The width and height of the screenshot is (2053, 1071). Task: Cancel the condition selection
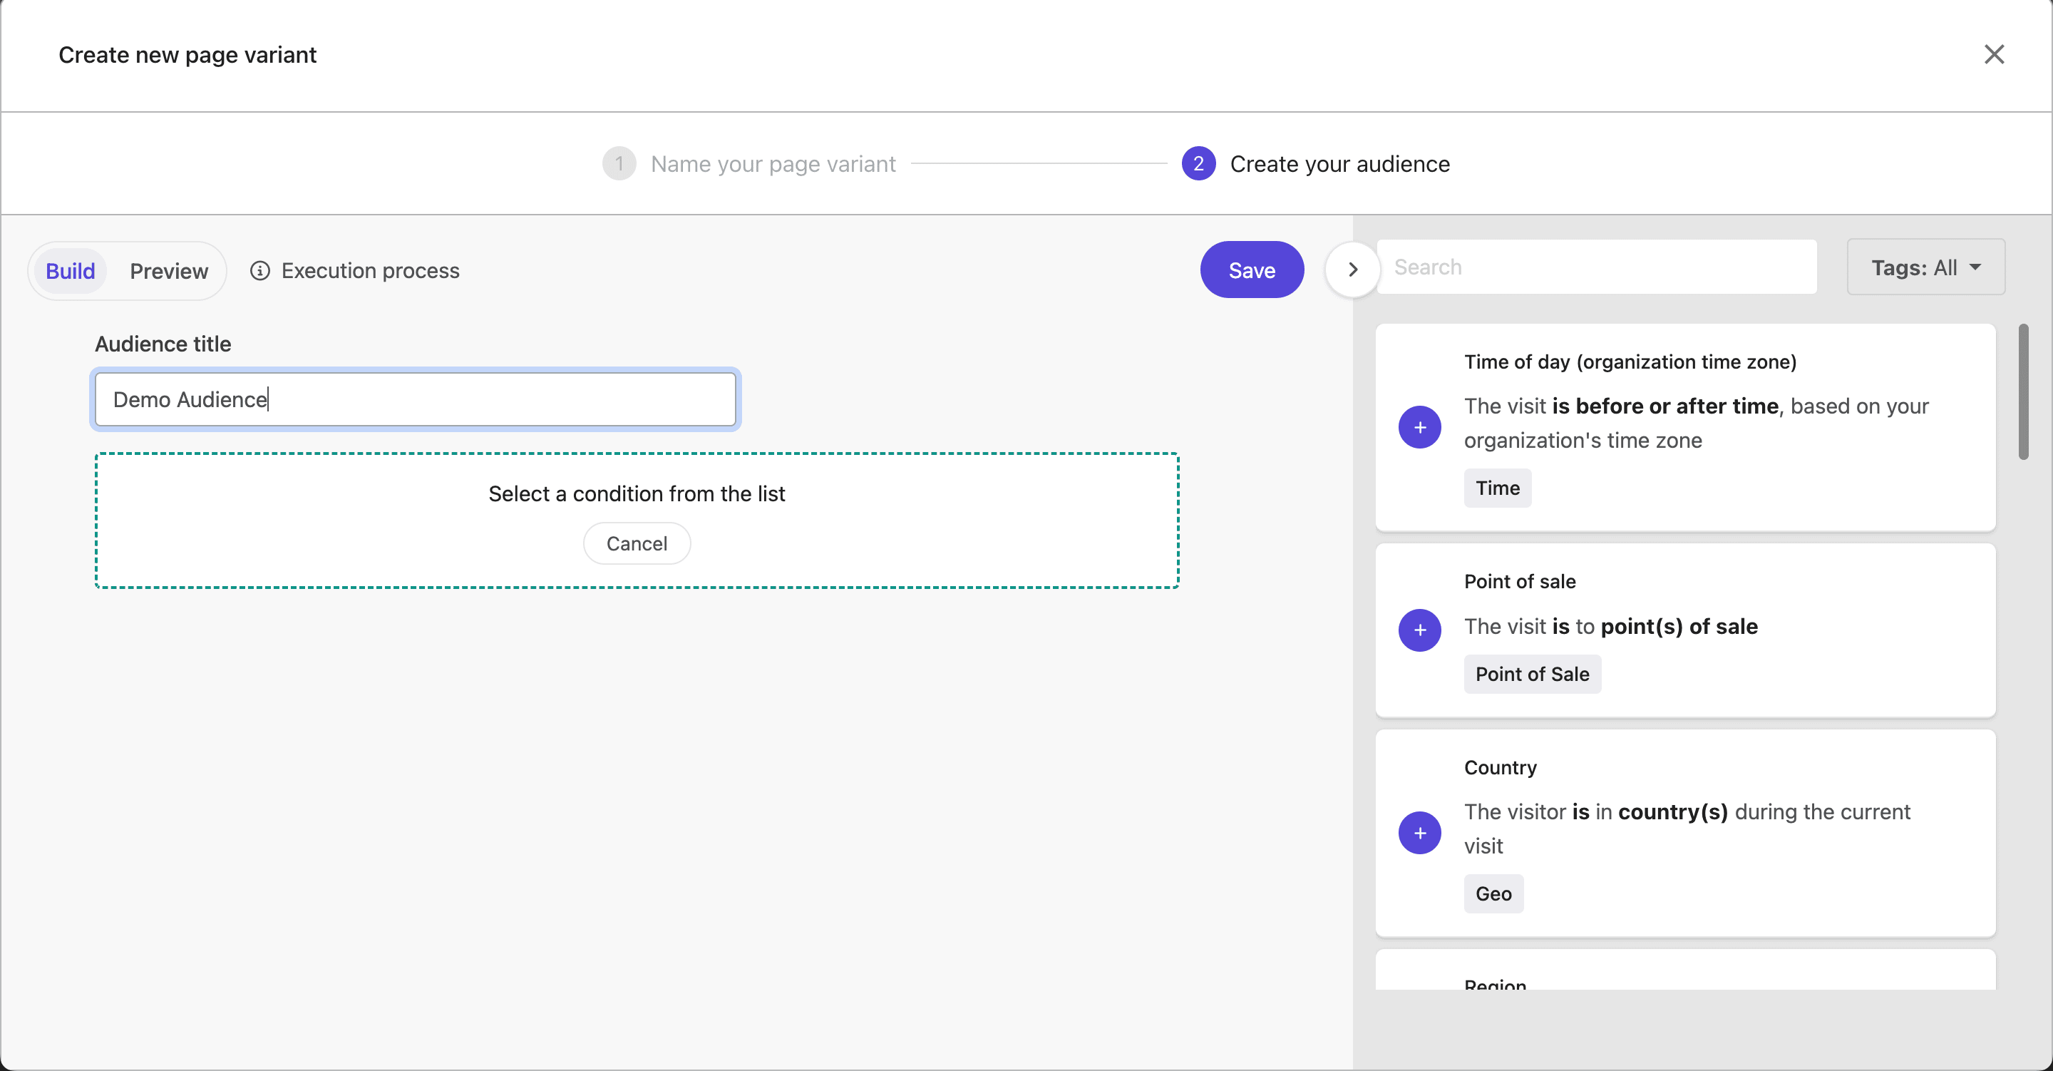pos(637,543)
